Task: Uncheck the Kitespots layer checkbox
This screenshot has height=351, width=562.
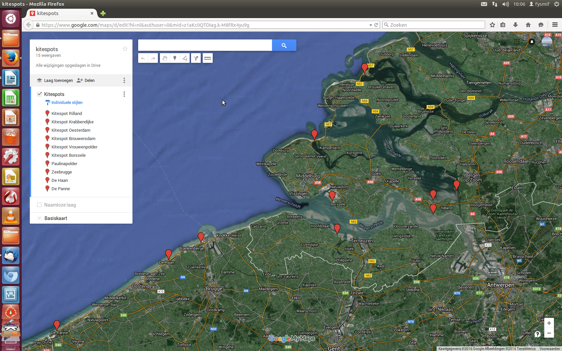Action: point(39,94)
